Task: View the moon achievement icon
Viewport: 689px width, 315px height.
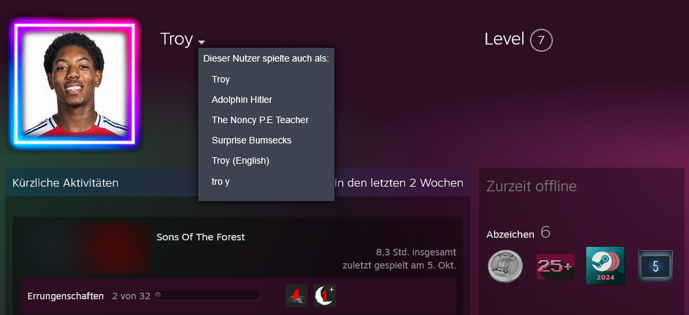Action: (x=325, y=295)
